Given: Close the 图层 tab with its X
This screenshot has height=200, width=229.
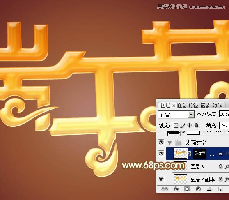Looking at the screenshot, I should tap(174, 106).
